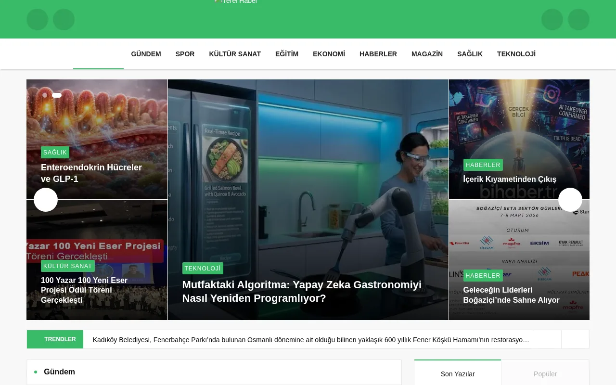Switch to the Popüler tab
The height and width of the screenshot is (385, 616).
545,374
